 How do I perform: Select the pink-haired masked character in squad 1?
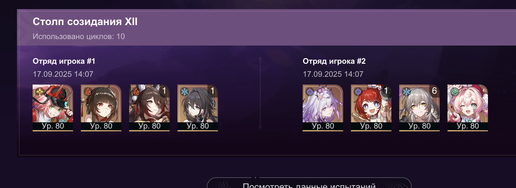click(53, 108)
